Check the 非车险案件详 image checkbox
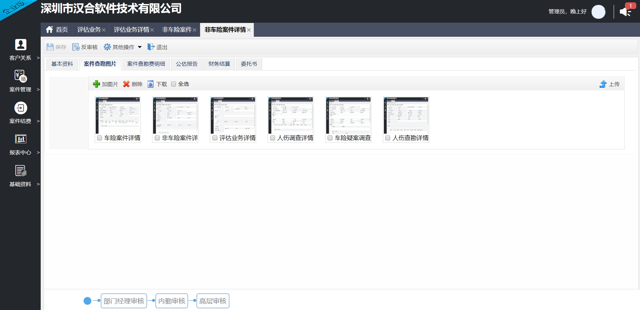Screen dimensions: 640x310 coord(157,138)
